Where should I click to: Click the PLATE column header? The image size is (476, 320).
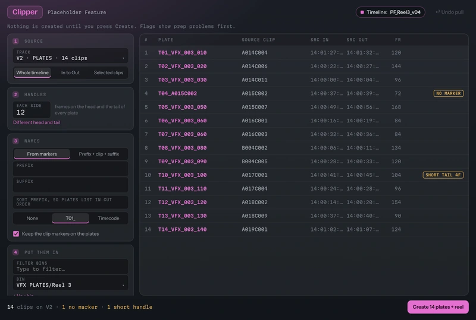coord(165,40)
